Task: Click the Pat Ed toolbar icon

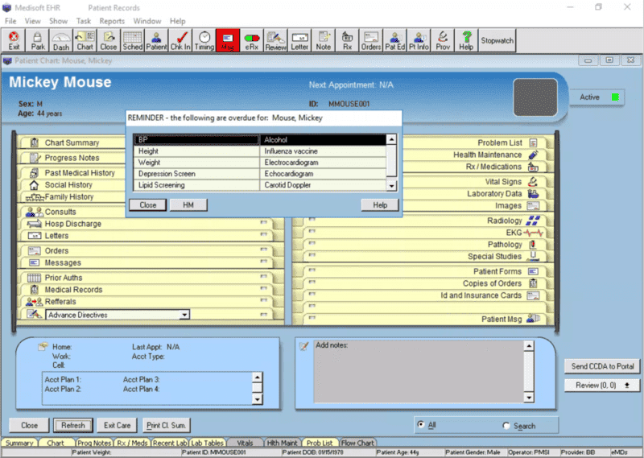Action: point(394,41)
